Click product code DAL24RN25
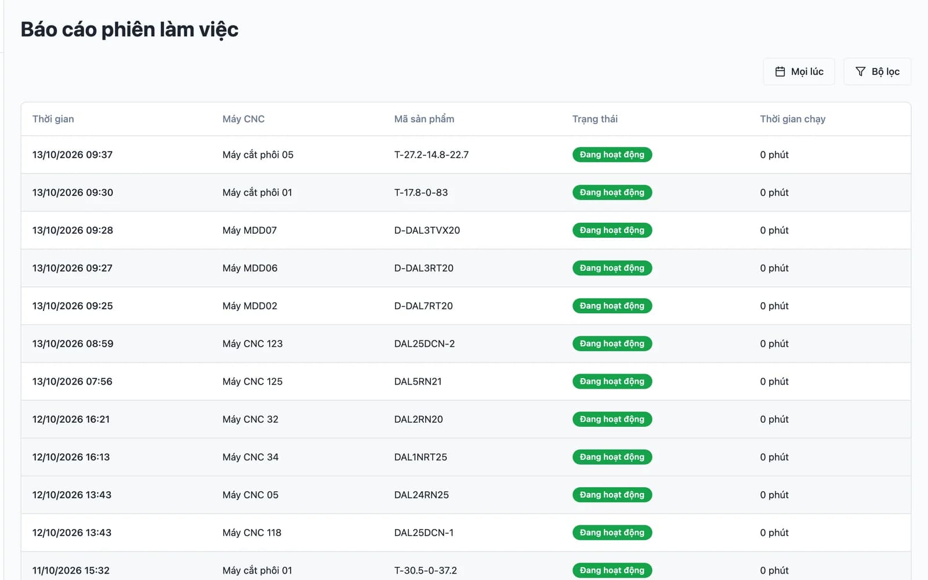The height and width of the screenshot is (580, 928). tap(422, 495)
